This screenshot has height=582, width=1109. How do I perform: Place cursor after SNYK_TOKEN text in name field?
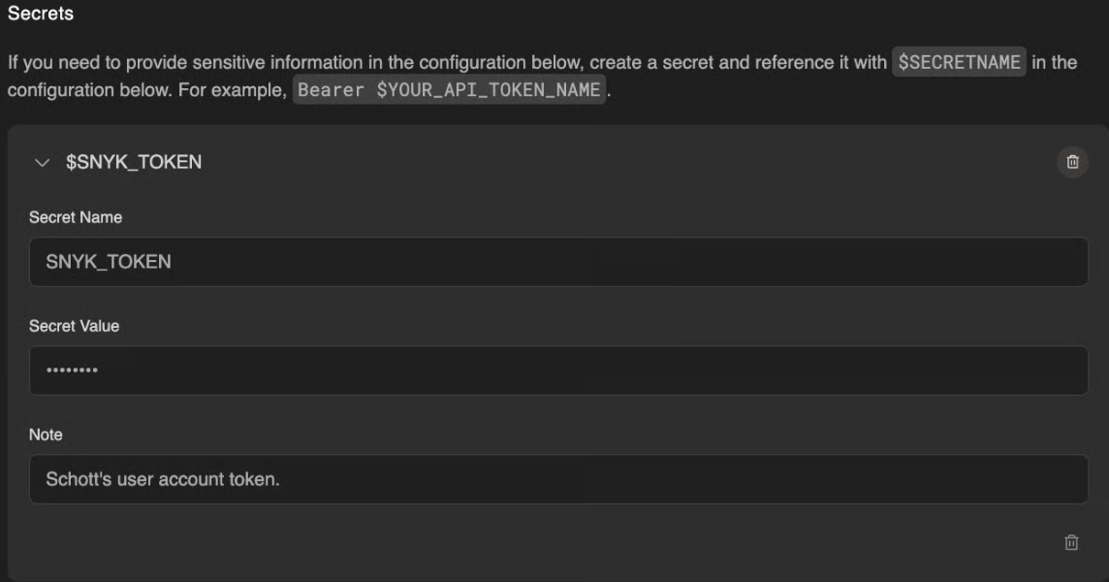(173, 262)
